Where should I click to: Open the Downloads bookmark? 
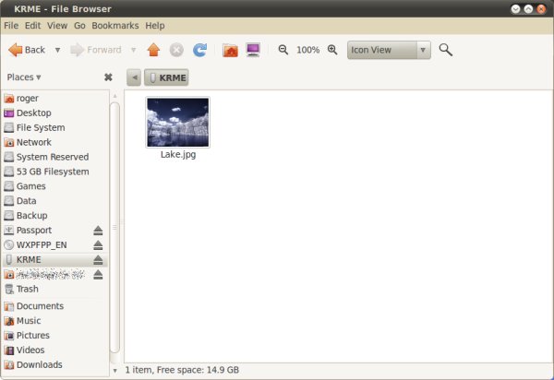(x=55, y=365)
